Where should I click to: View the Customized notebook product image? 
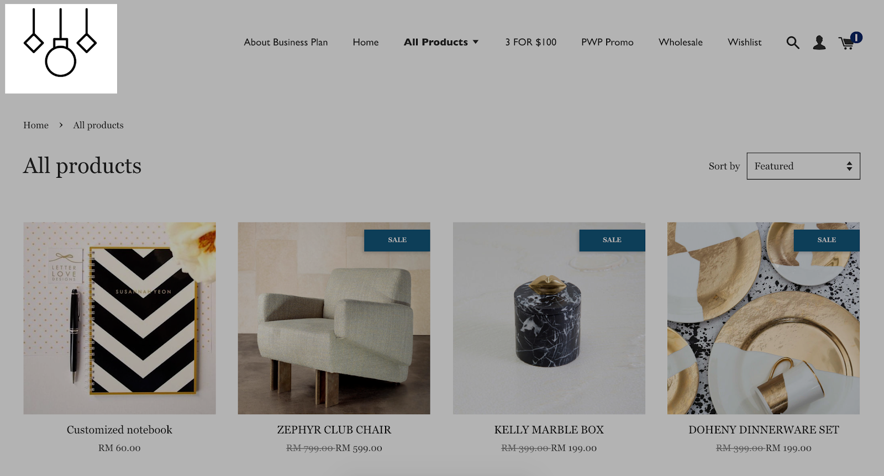point(119,318)
